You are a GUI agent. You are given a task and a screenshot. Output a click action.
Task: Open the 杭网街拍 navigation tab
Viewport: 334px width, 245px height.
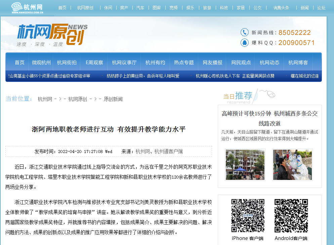(67, 62)
